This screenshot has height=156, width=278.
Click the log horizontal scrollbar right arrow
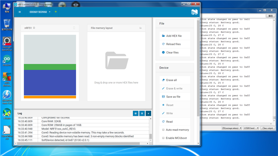click(x=148, y=143)
